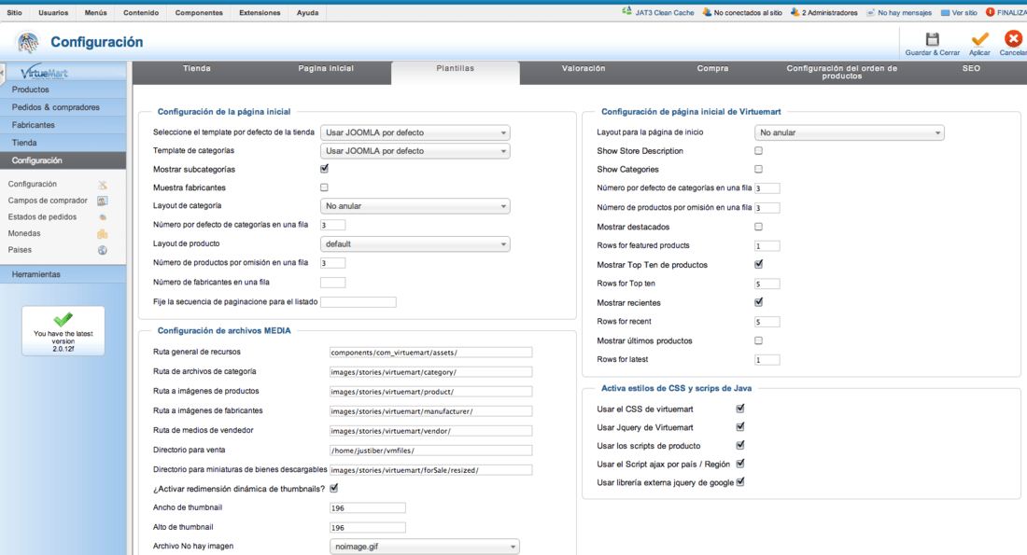Screen dimensions: 1027x555
Task: Open Template de categorías dropdown
Action: [x=415, y=150]
